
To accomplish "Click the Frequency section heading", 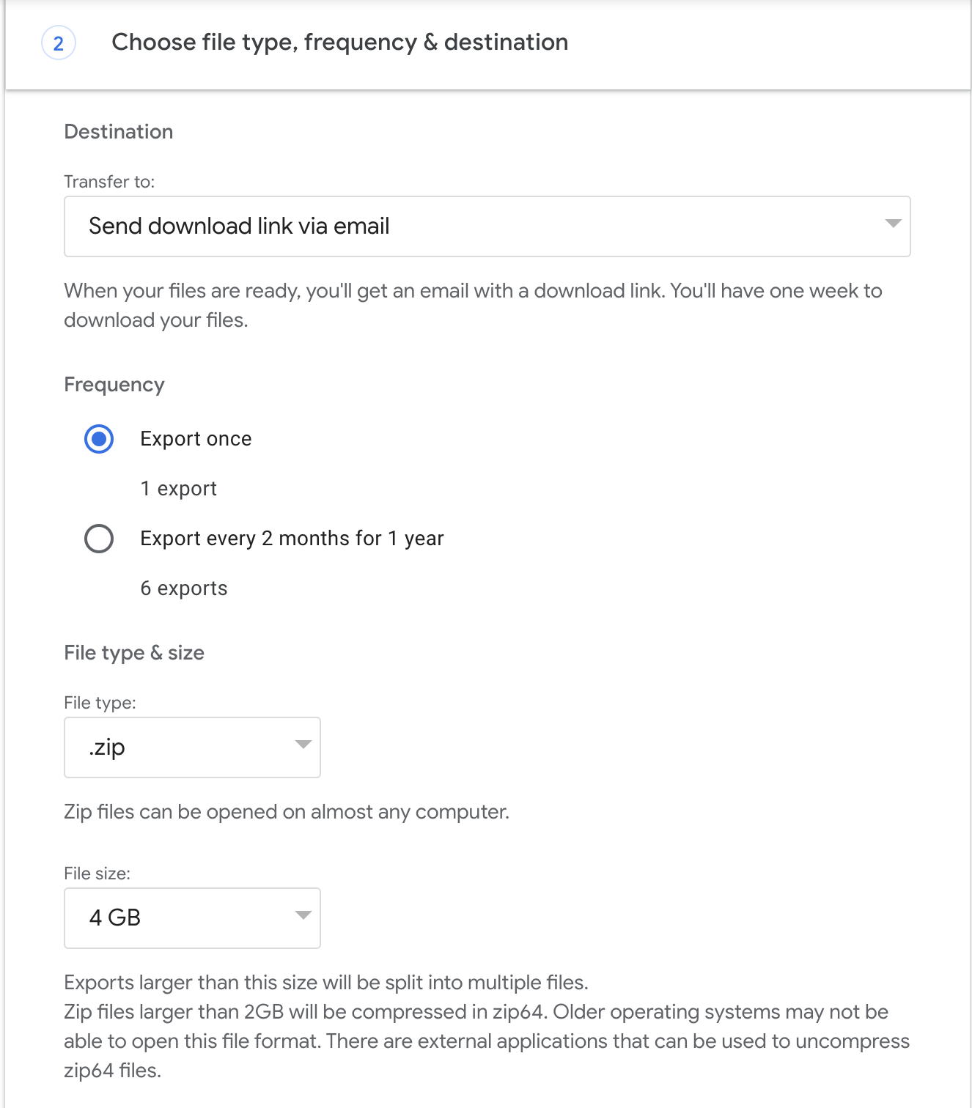I will coord(114,385).
